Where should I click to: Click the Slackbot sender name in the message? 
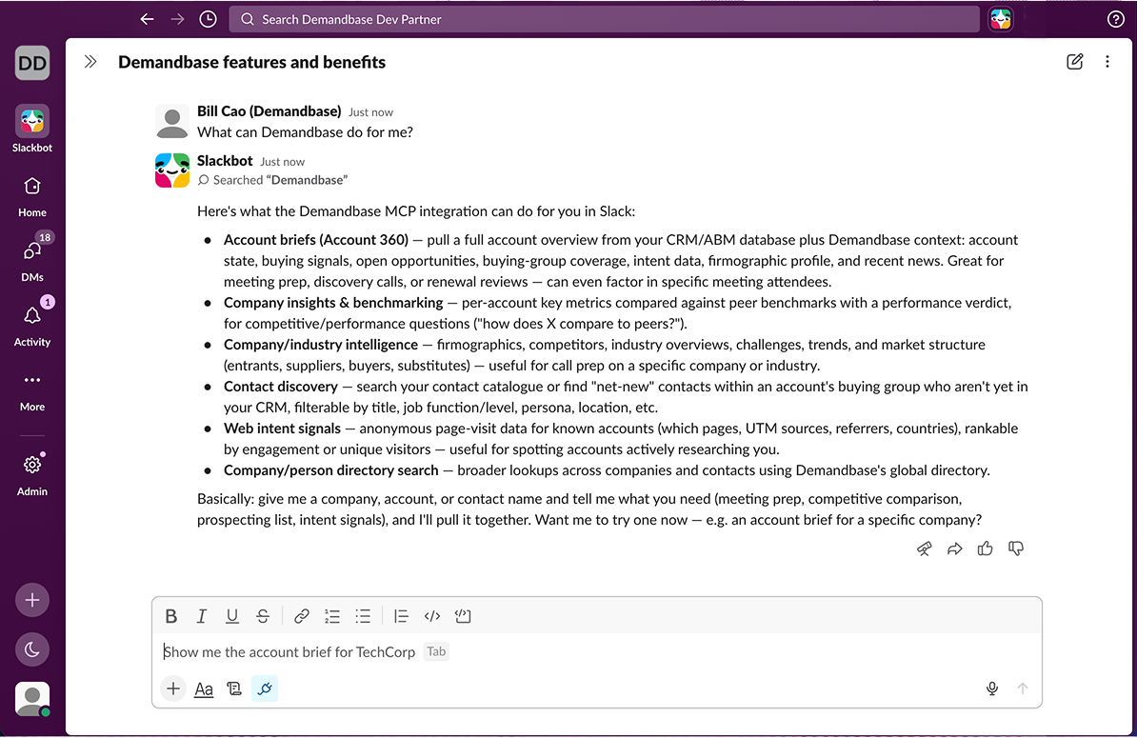click(225, 160)
